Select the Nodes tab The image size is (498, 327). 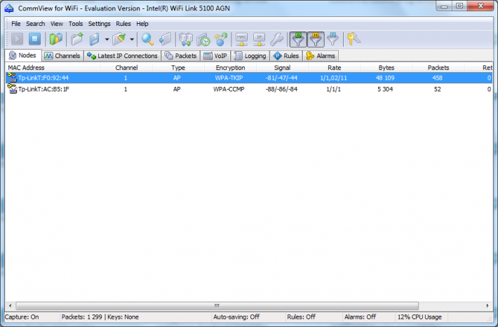23,55
